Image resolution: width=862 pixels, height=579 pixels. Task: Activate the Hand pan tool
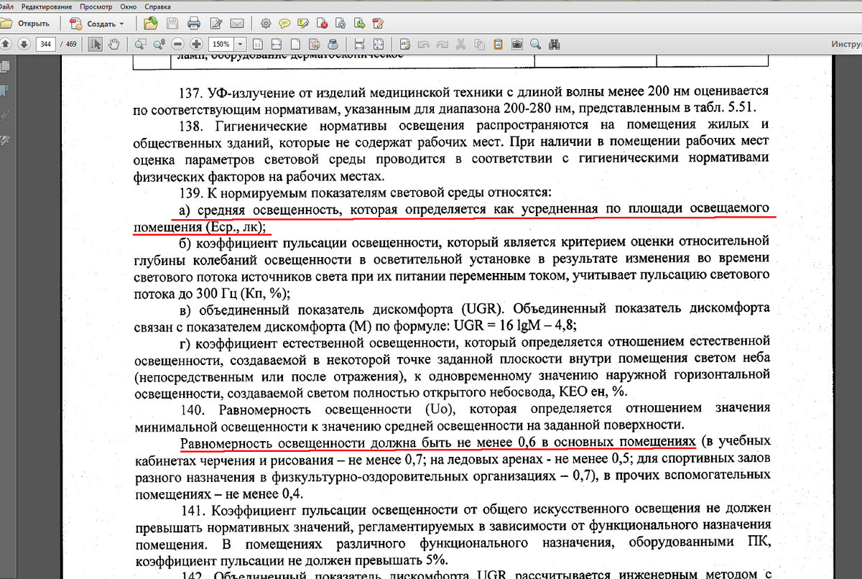114,44
